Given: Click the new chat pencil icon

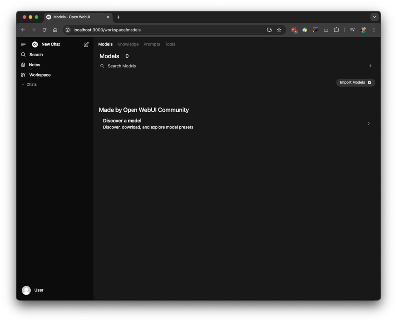Looking at the screenshot, I should click(86, 44).
